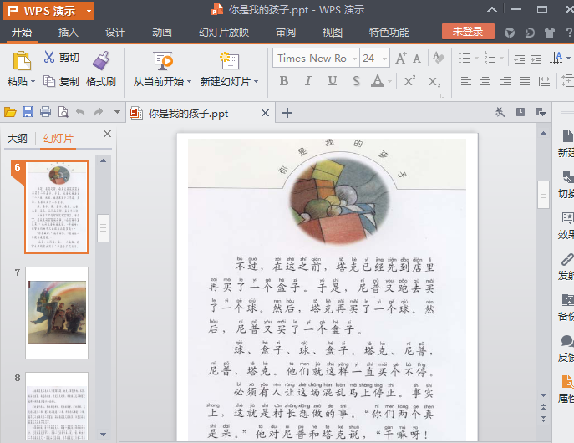
Task: Close the 你是我的孩子.ppt document tab
Action: click(x=265, y=113)
